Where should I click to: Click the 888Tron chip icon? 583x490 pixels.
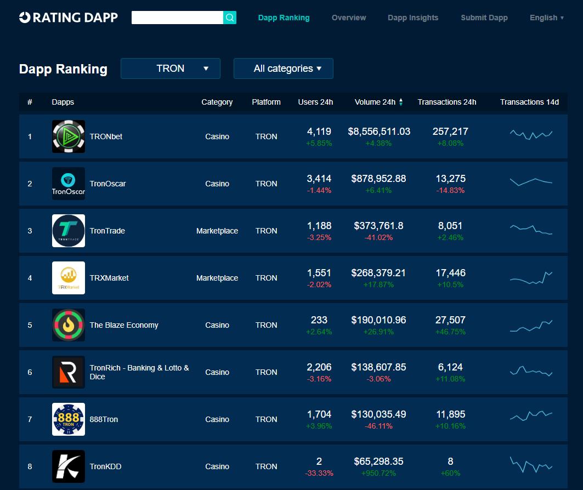pyautogui.click(x=69, y=419)
